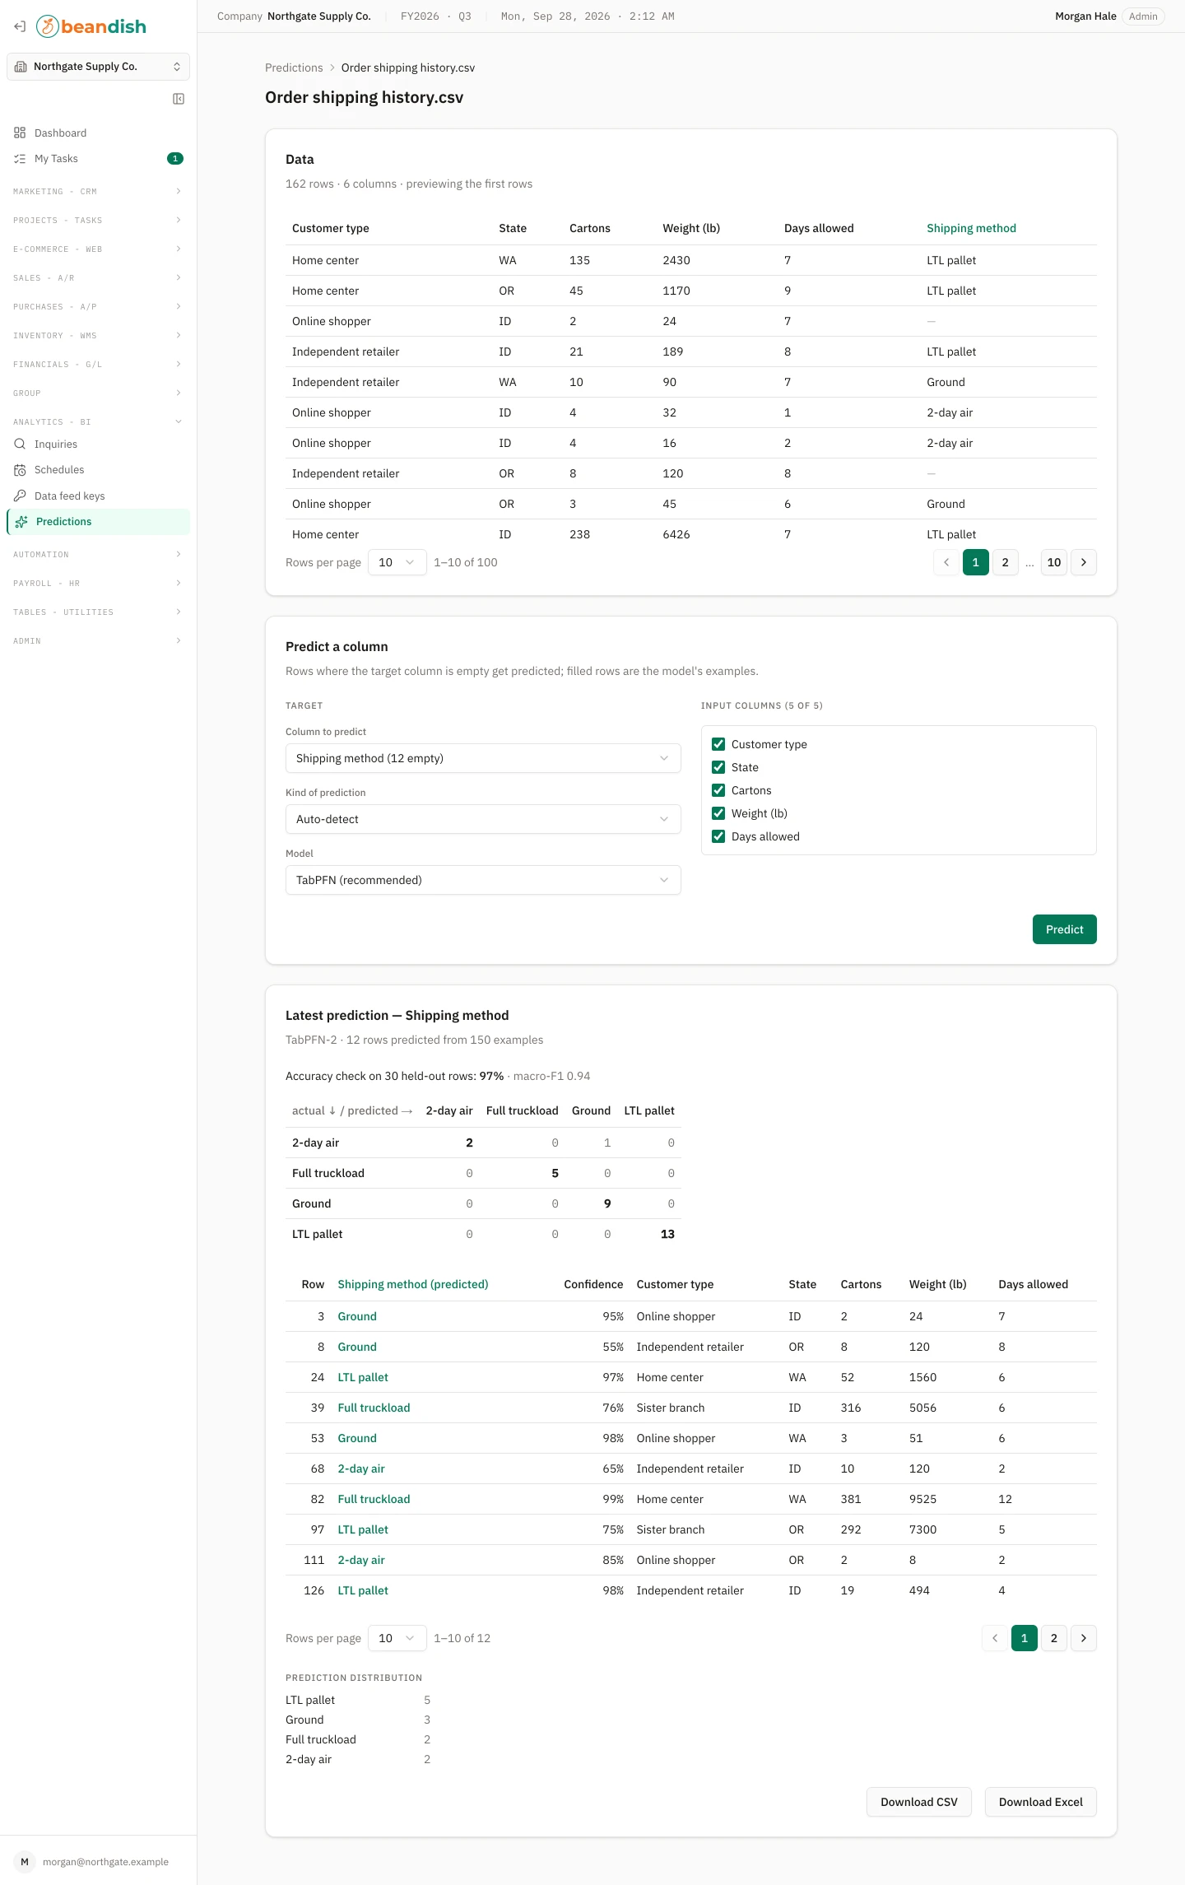1185x1885 pixels.
Task: Expand the Payroll - HR section
Action: coord(98,583)
